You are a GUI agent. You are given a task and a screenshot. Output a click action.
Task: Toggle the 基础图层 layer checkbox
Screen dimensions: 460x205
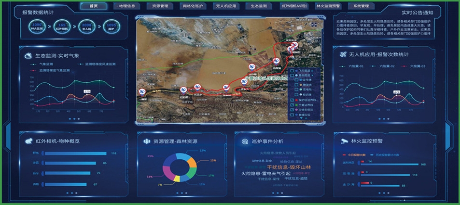292,75
